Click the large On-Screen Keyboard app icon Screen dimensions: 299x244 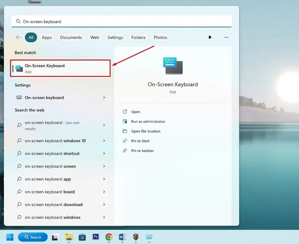173,66
